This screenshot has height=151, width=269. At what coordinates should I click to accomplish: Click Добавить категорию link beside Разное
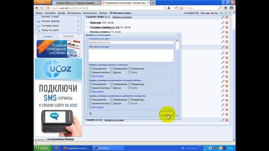pyautogui.click(x=114, y=120)
